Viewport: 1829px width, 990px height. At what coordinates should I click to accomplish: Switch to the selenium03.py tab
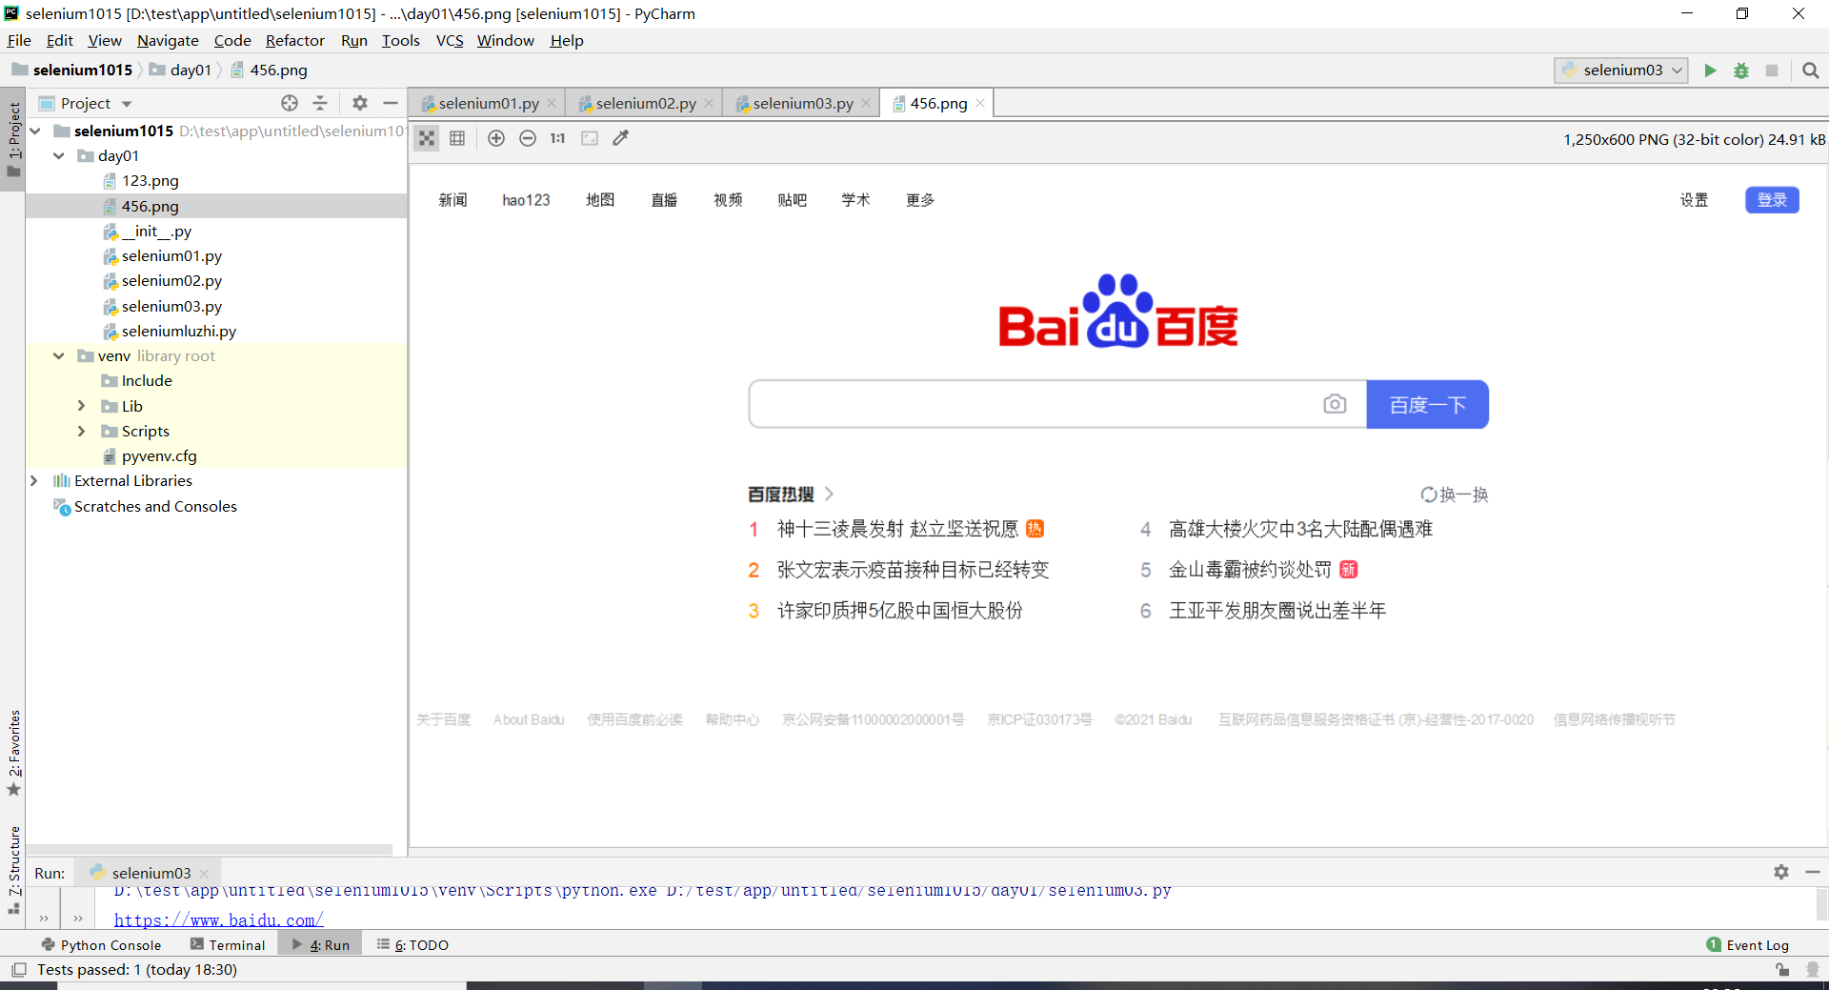click(x=802, y=103)
